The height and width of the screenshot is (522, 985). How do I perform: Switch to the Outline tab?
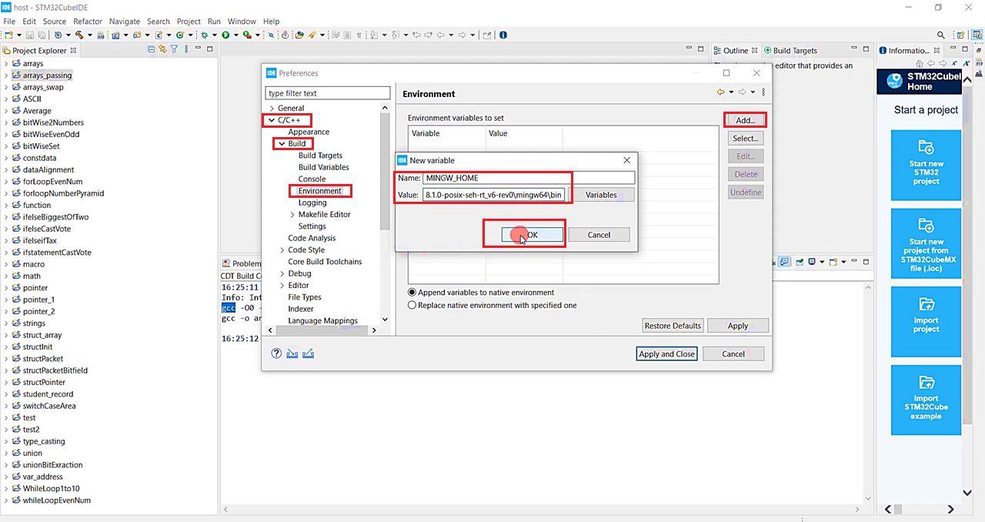point(735,51)
